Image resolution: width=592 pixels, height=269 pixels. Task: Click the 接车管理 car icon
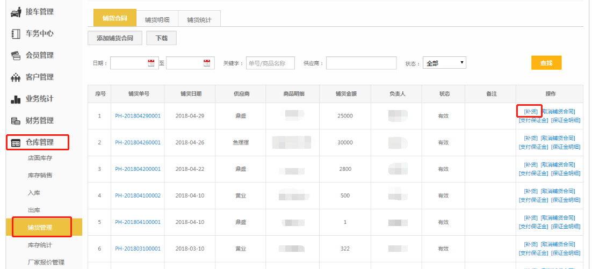[x=16, y=12]
